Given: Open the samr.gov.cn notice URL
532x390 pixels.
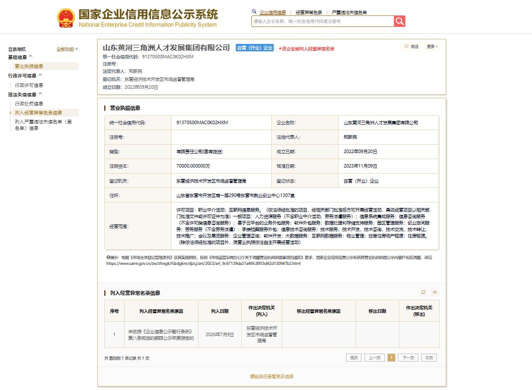Looking at the screenshot, I should [203, 263].
